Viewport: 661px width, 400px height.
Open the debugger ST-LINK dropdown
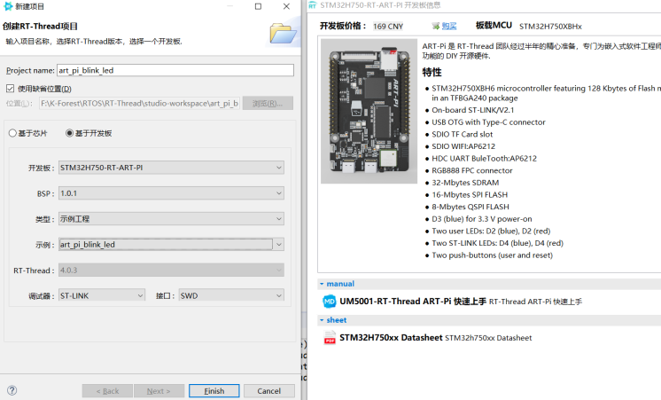[x=102, y=295]
